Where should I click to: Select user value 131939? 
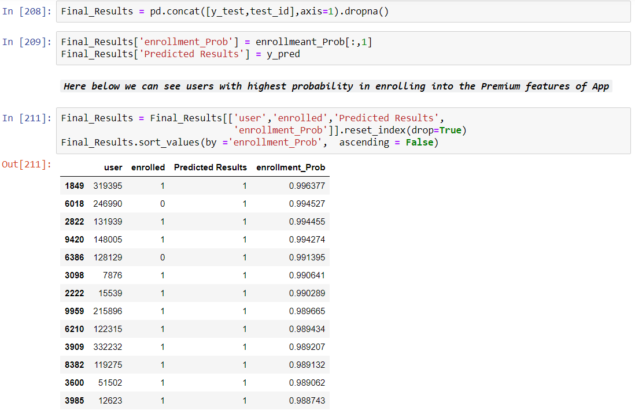pos(108,222)
